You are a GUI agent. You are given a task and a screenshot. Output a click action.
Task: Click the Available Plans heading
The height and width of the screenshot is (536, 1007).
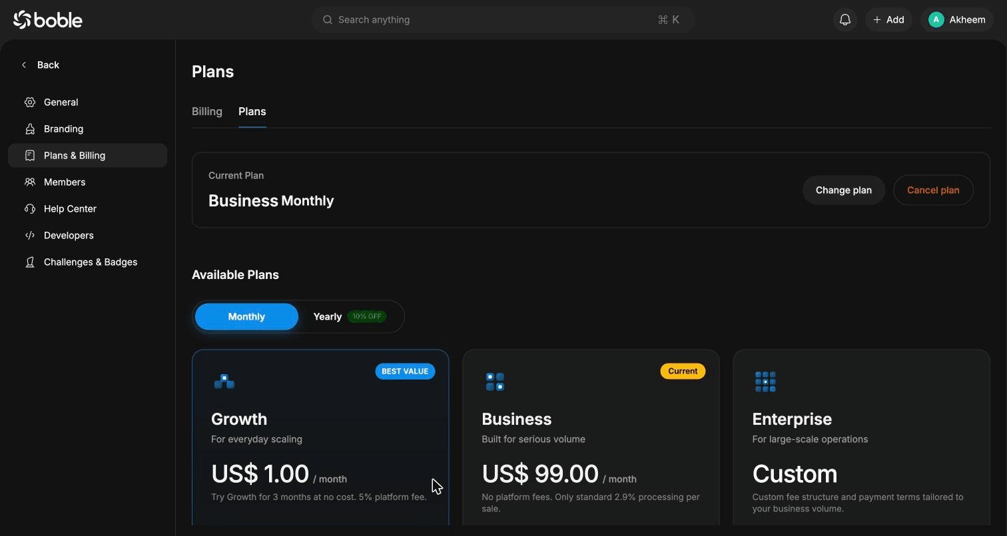[x=235, y=275]
